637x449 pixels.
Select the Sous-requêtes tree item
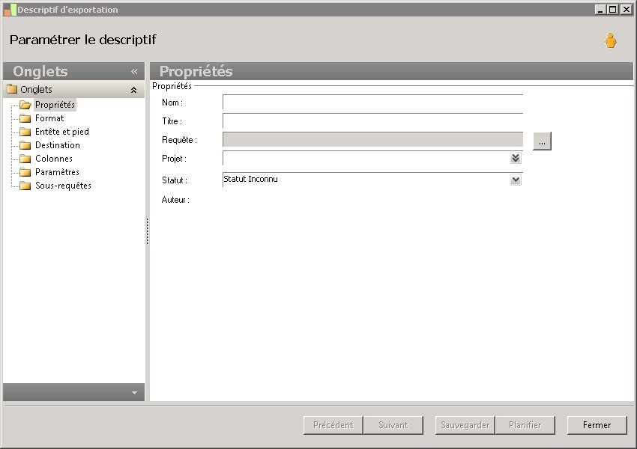(64, 186)
